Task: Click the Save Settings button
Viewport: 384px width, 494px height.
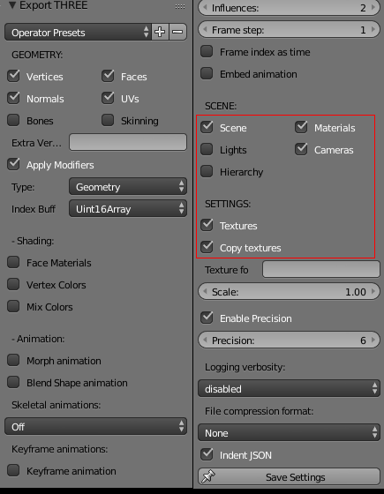Action: (289, 476)
